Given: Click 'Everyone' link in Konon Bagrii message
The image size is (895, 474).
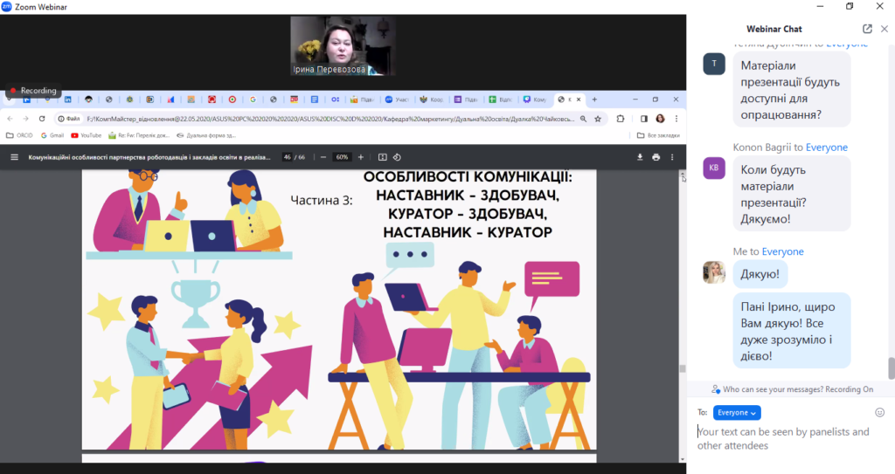Looking at the screenshot, I should [827, 148].
